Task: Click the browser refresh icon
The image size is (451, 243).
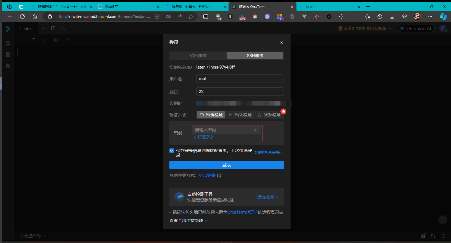Action: click(22, 17)
